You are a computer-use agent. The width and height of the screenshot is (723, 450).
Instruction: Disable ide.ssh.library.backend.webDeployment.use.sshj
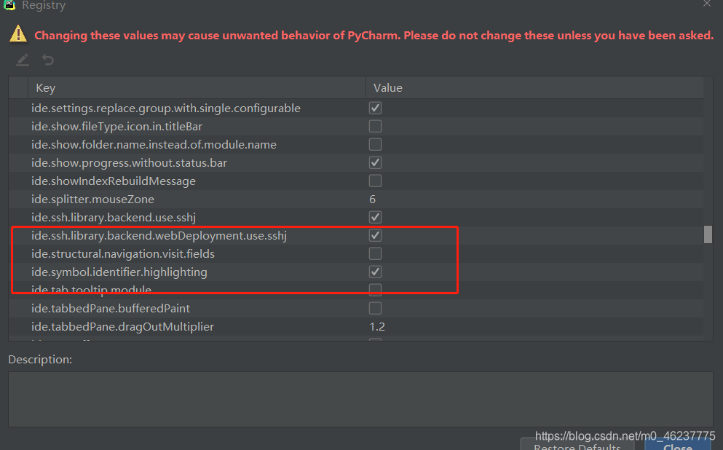(x=375, y=235)
